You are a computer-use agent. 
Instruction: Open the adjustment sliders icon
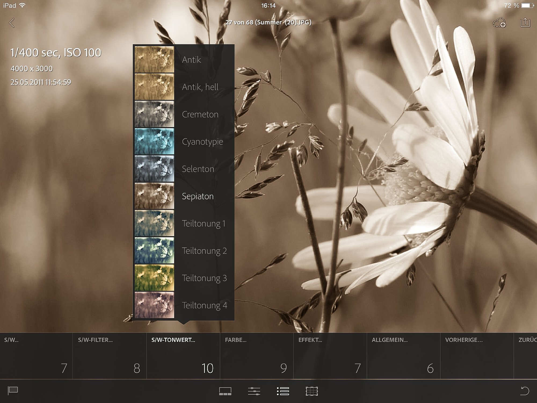point(254,391)
